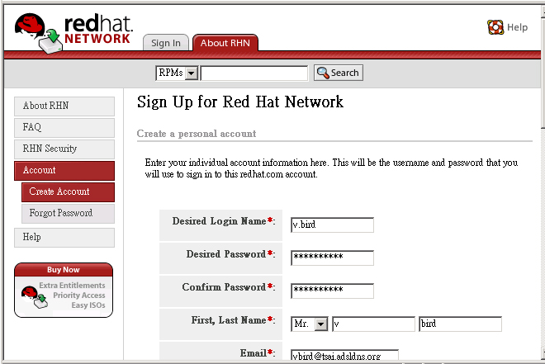Screen dimensions: 545x364
Task: Click the magnifying glass Search icon
Action: pyautogui.click(x=323, y=73)
